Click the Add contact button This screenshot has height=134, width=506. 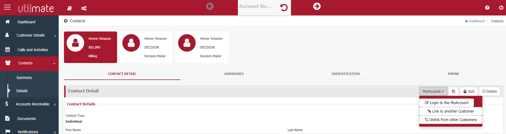[x=469, y=91]
